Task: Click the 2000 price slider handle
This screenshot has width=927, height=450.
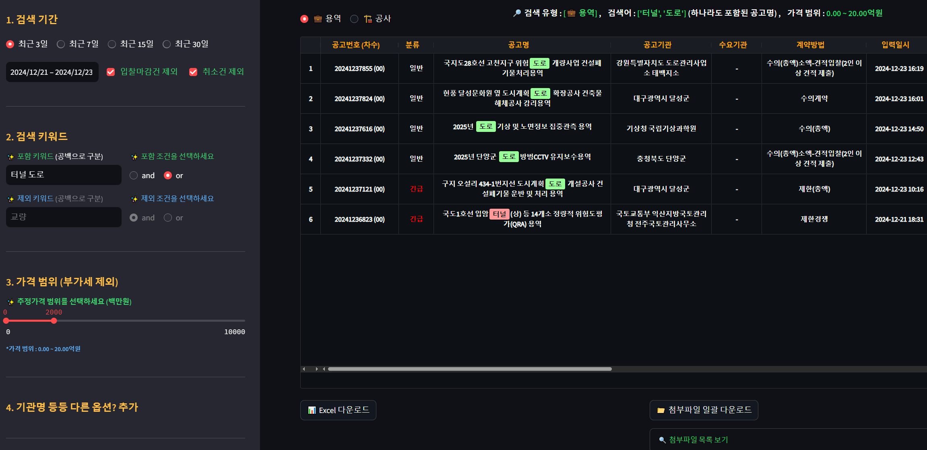Action: (54, 321)
